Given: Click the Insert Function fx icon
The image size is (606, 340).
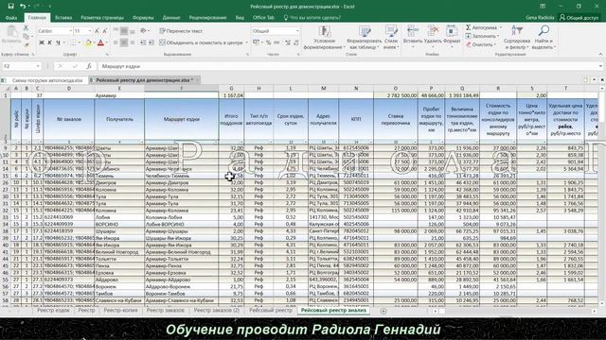Looking at the screenshot, I should (89, 66).
